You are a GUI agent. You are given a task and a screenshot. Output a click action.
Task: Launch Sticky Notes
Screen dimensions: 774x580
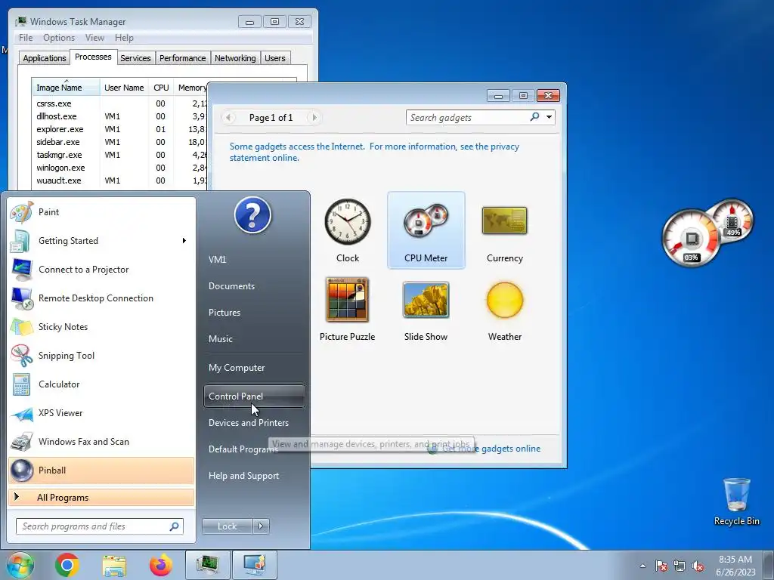coord(101,326)
